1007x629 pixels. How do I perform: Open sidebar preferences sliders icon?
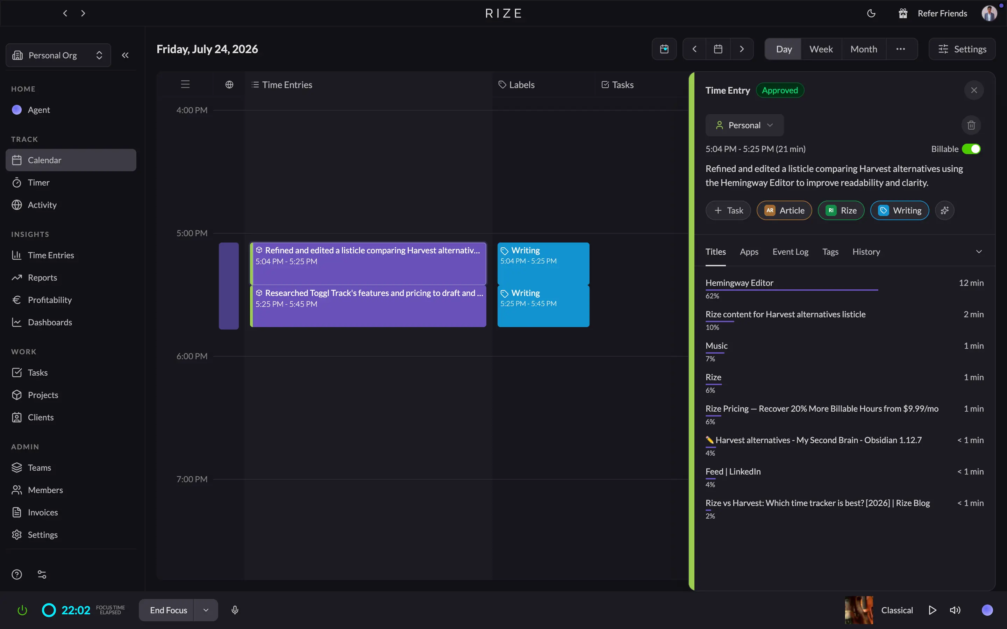tap(42, 574)
